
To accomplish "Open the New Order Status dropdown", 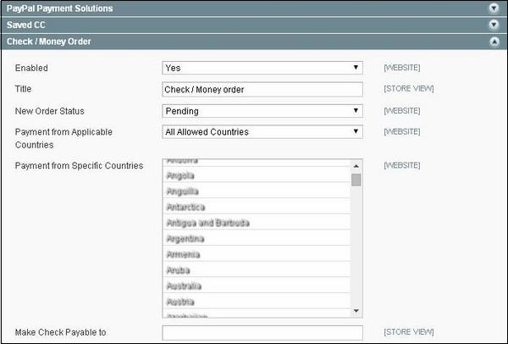I will pyautogui.click(x=262, y=111).
